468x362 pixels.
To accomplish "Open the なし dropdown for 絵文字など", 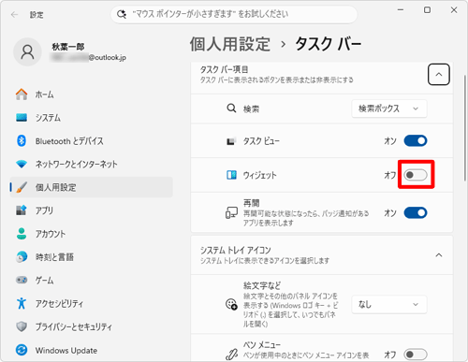I will (389, 304).
